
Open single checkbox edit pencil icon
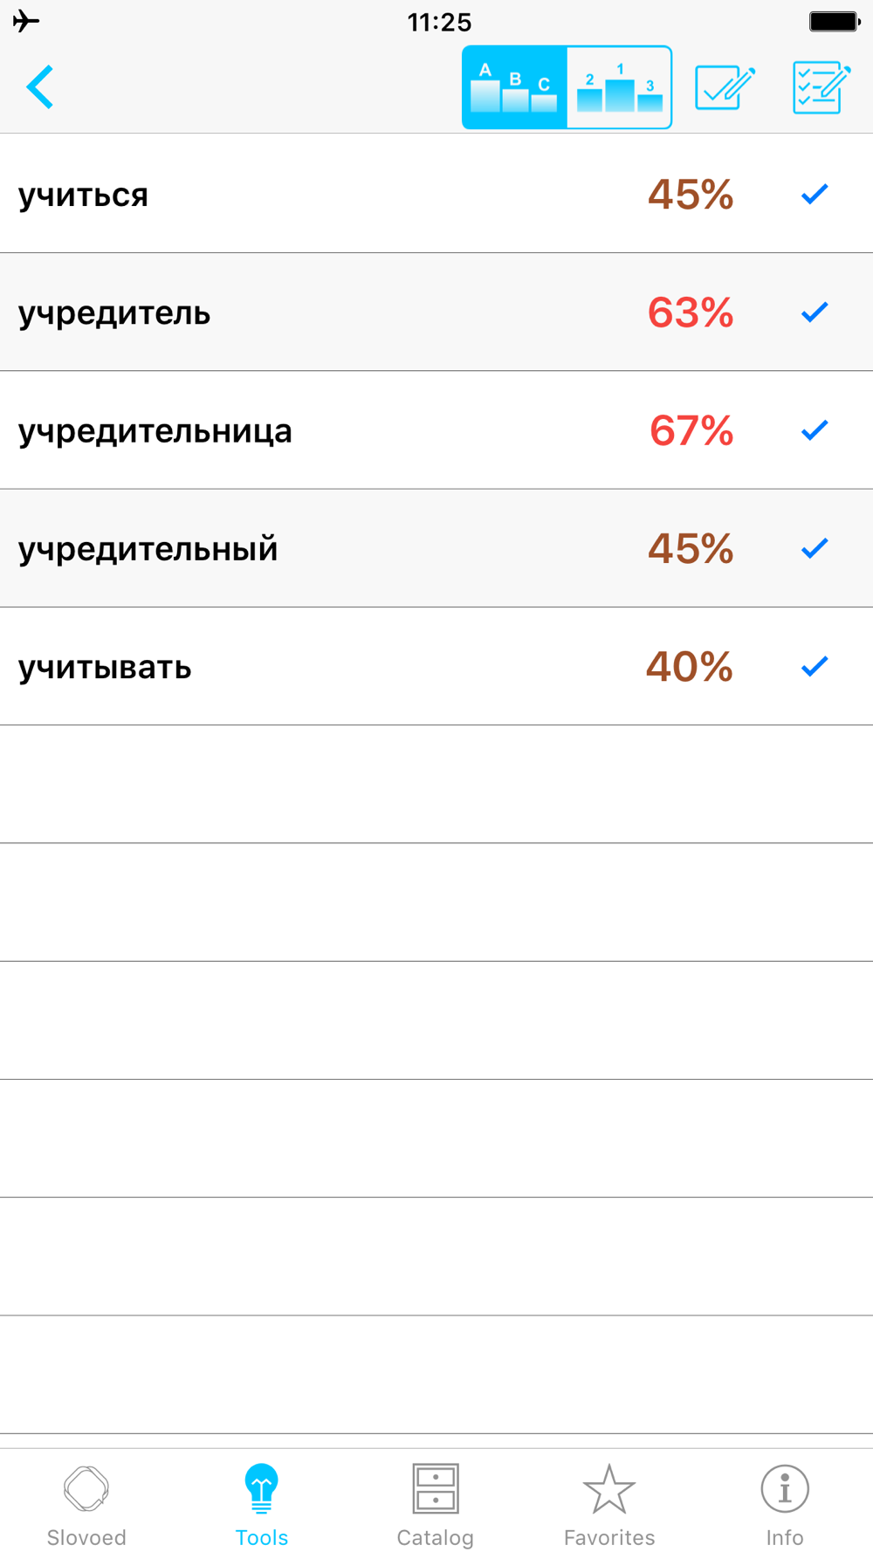click(725, 87)
